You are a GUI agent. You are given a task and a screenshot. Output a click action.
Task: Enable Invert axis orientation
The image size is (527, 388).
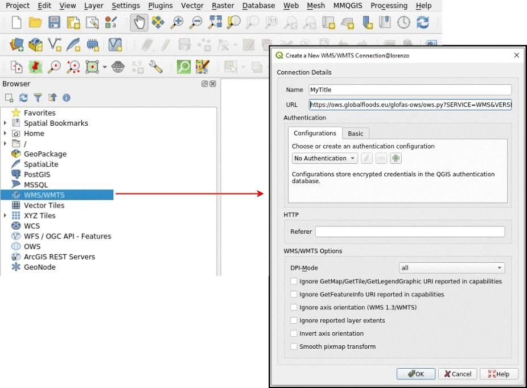pyautogui.click(x=294, y=333)
